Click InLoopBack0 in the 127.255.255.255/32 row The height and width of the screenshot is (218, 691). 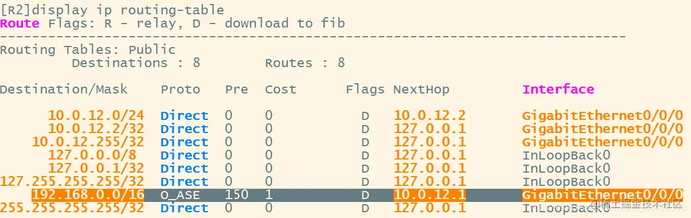click(x=566, y=182)
